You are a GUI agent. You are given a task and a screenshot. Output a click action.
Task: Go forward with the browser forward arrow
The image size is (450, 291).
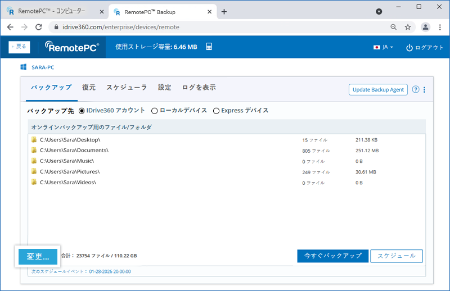(24, 27)
